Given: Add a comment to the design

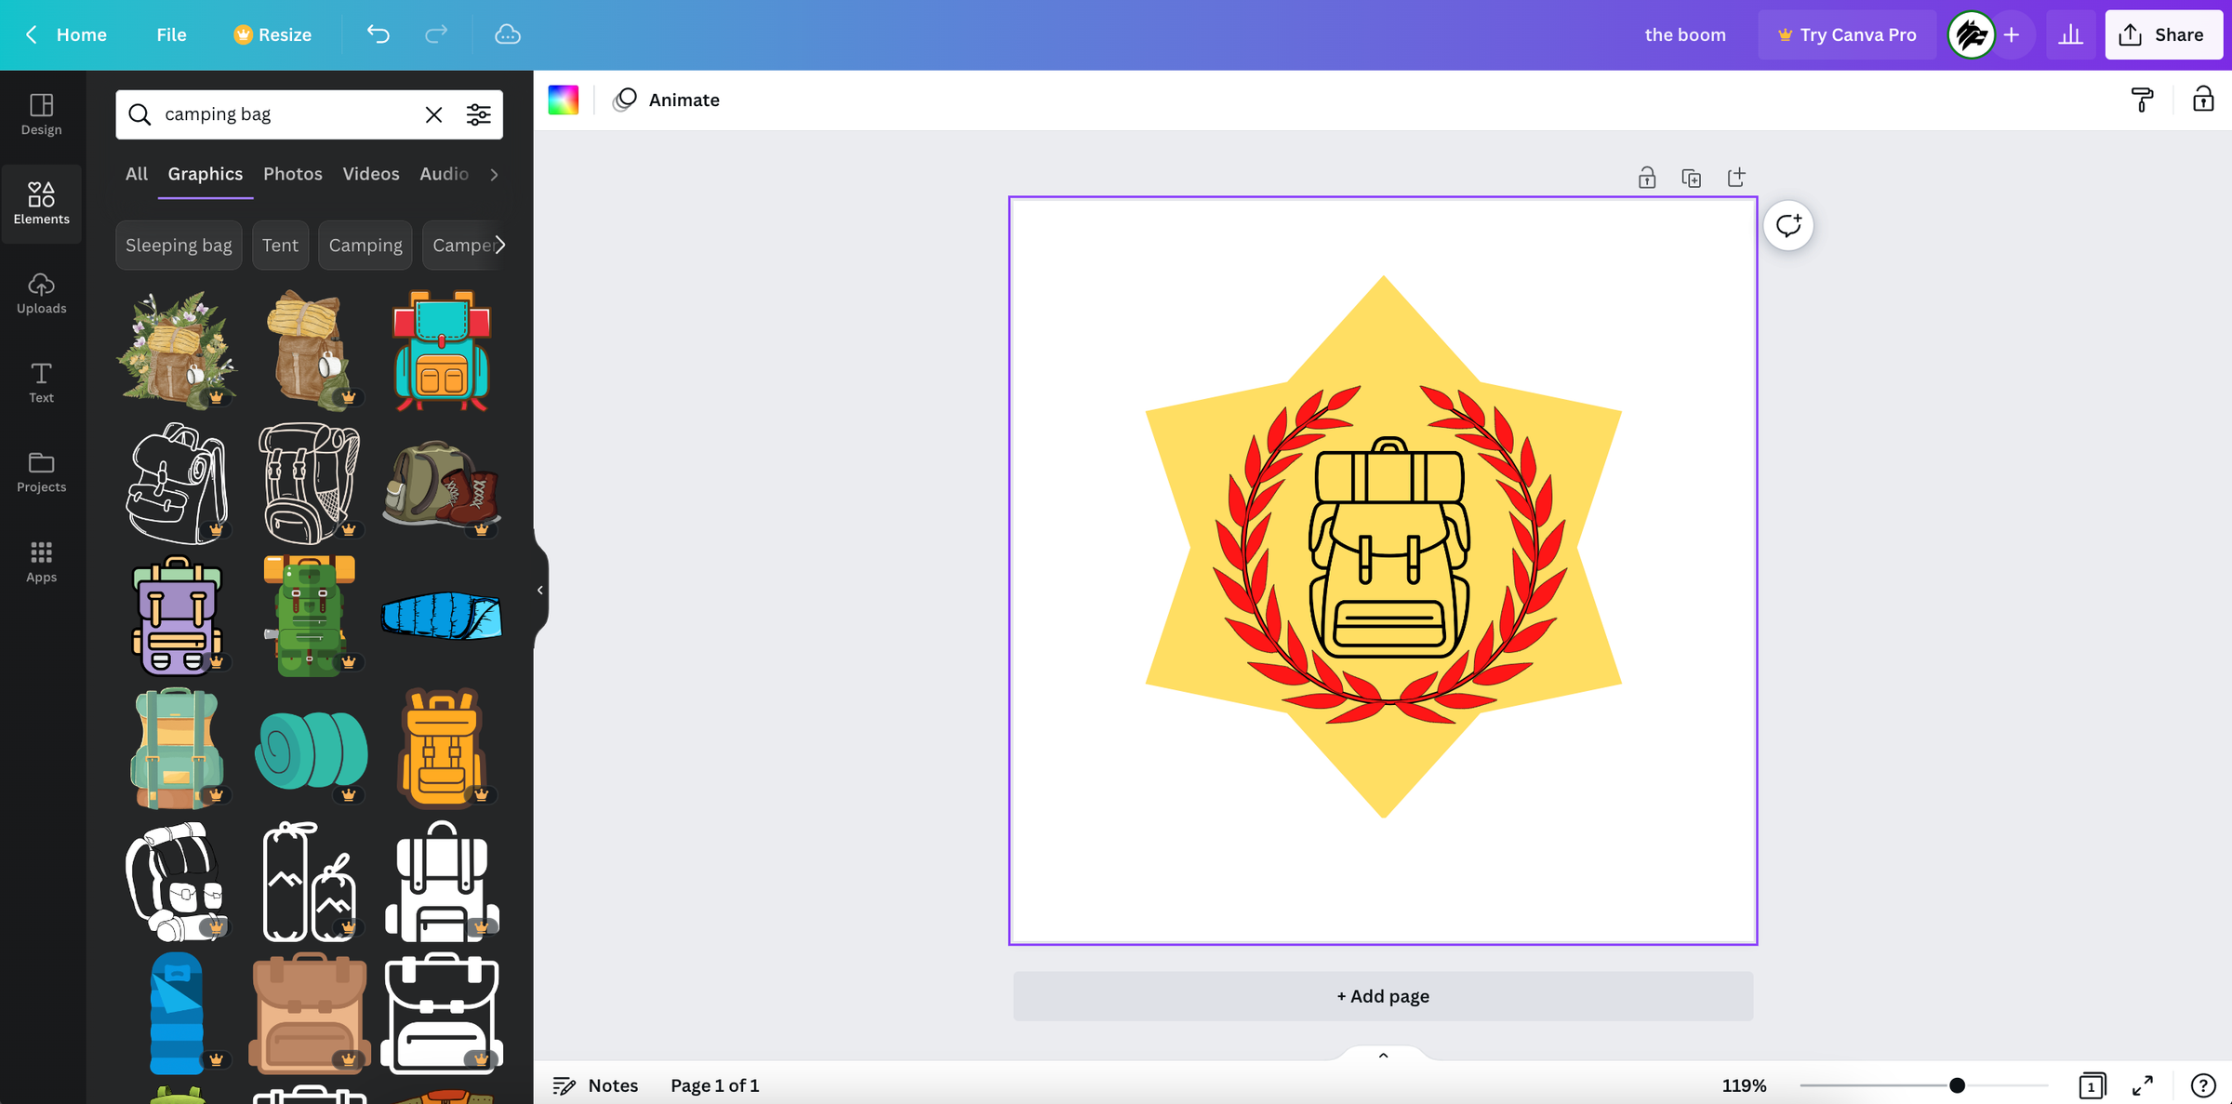Looking at the screenshot, I should tap(1787, 225).
